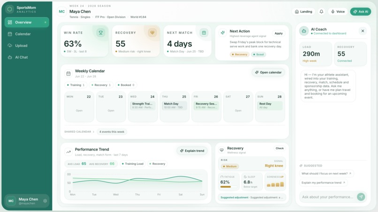Close the AI Coach panel
The image size is (378, 212).
click(x=363, y=31)
